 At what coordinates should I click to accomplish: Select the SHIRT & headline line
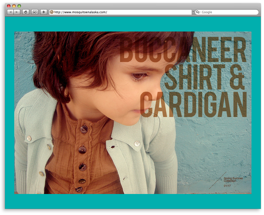(x=204, y=77)
